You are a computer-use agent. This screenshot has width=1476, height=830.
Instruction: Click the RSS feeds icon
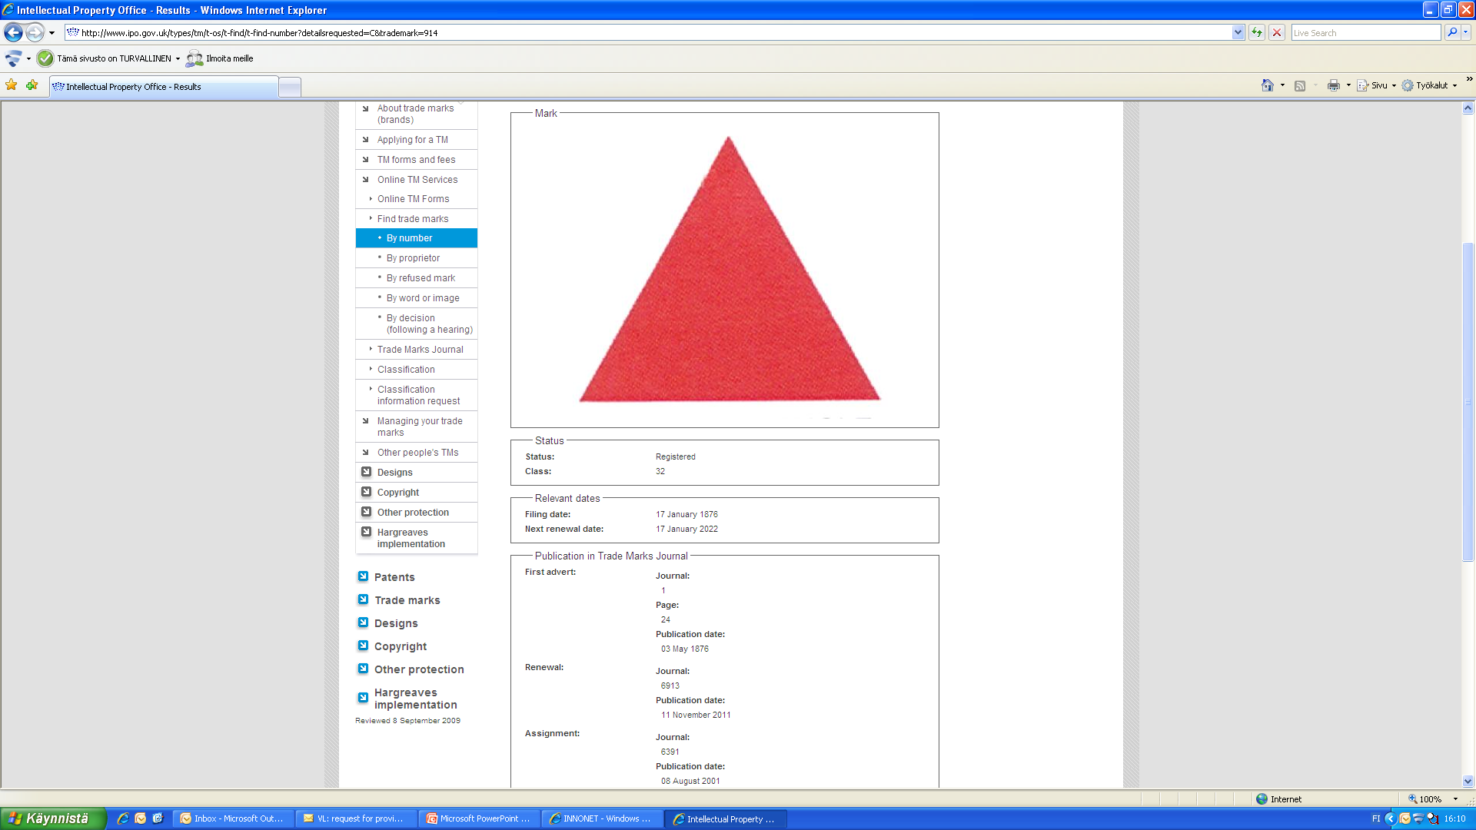(1300, 85)
